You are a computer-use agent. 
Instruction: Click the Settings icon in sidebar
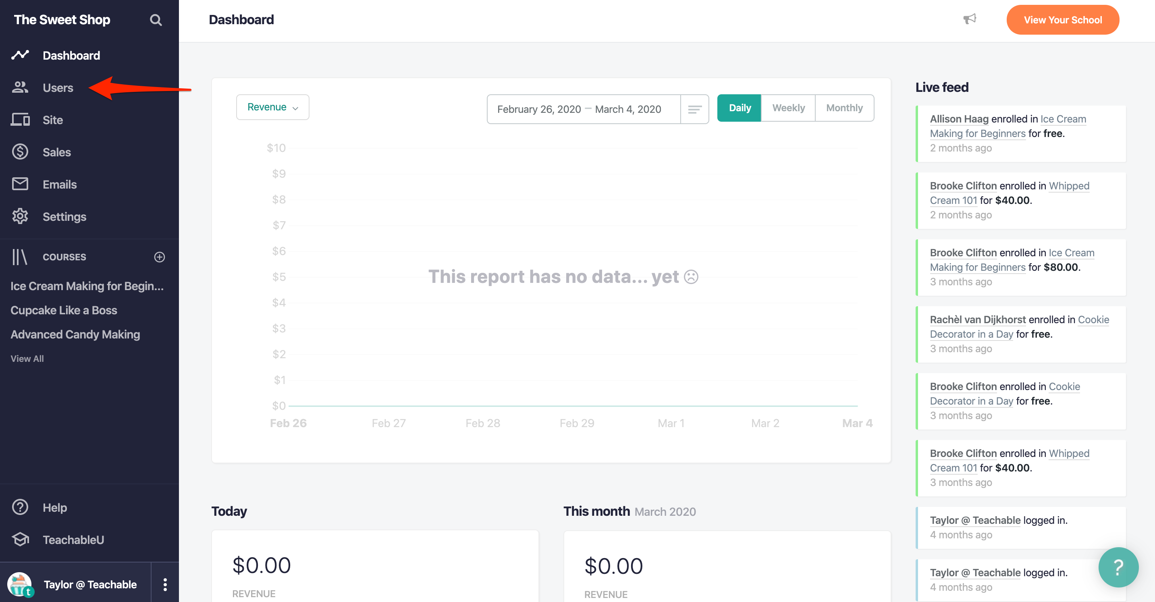point(21,216)
